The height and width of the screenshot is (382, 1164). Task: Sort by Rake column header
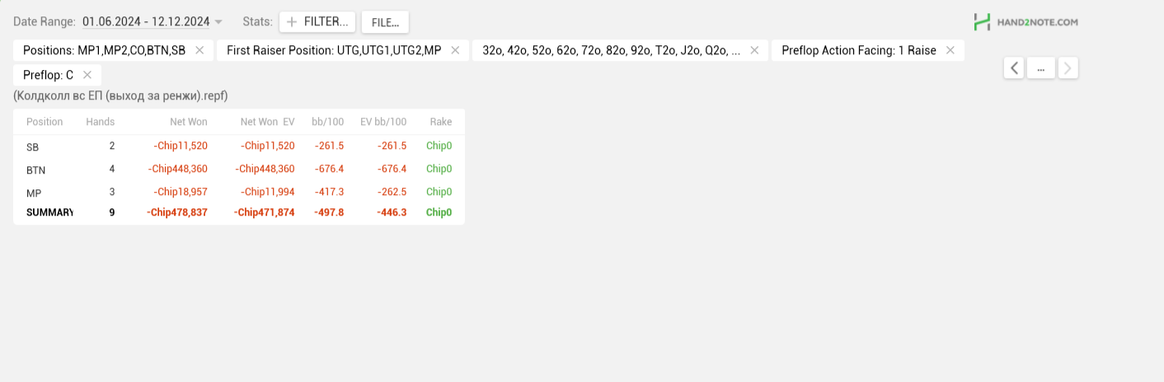pyautogui.click(x=441, y=122)
